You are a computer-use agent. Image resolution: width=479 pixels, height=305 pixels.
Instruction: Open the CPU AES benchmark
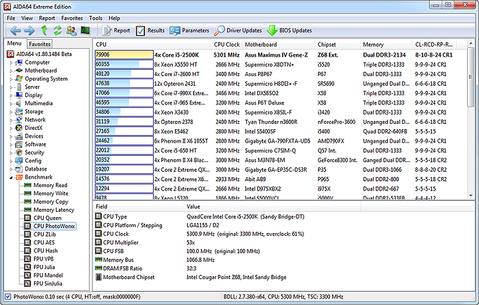click(44, 242)
